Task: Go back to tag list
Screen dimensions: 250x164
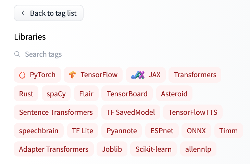Action: 49,13
